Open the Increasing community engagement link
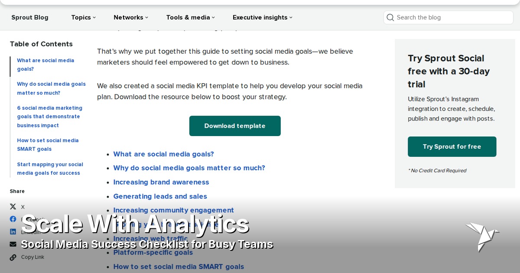 pyautogui.click(x=173, y=210)
